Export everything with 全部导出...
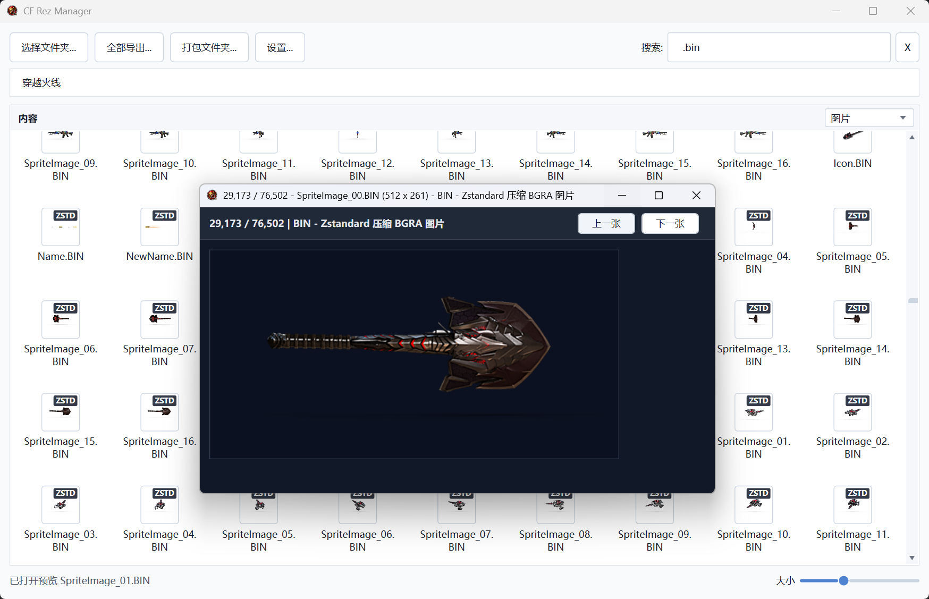Viewport: 929px width, 599px height. click(129, 47)
